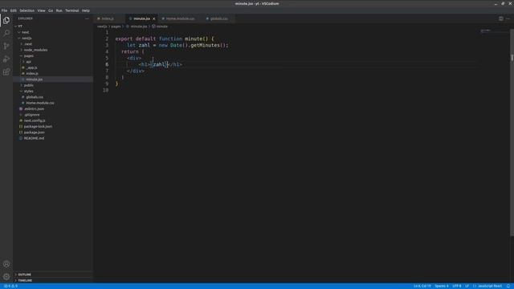Change end of line sequence LF

pyautogui.click(x=467, y=286)
